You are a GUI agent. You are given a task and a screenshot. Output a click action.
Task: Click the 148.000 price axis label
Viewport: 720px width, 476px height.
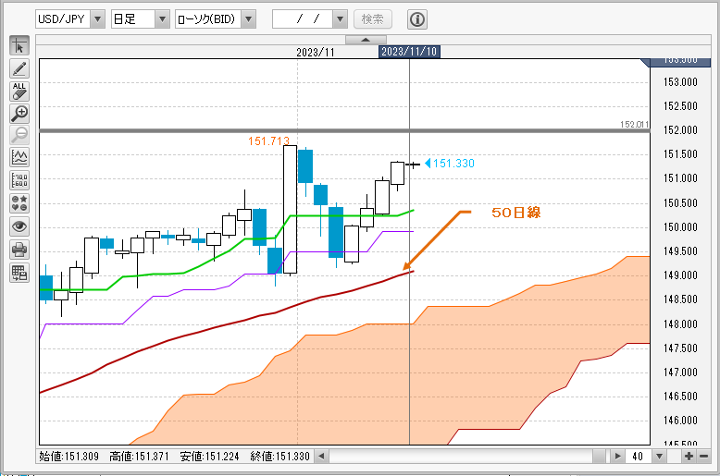(x=680, y=324)
